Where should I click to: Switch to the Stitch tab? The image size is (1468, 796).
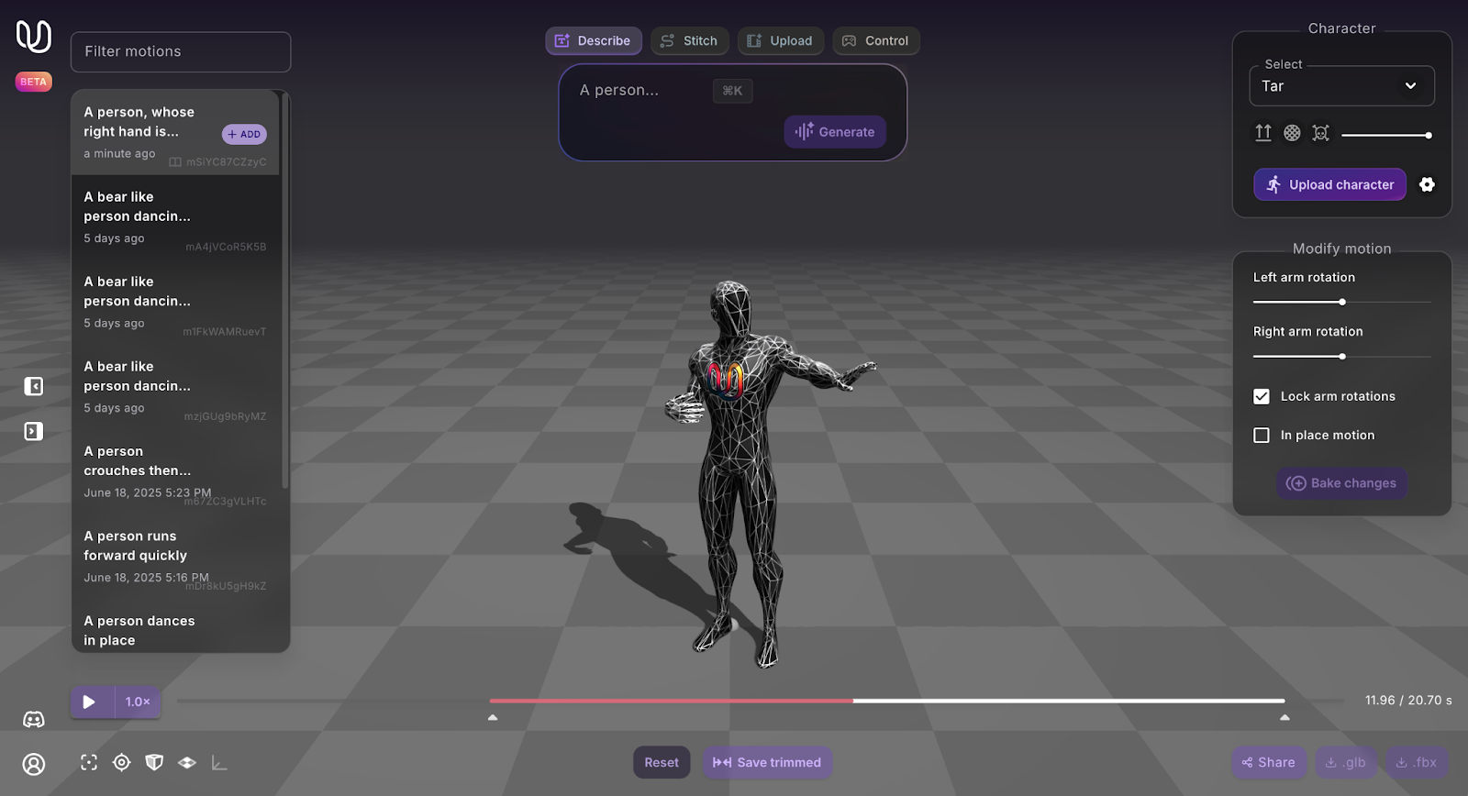pos(690,40)
